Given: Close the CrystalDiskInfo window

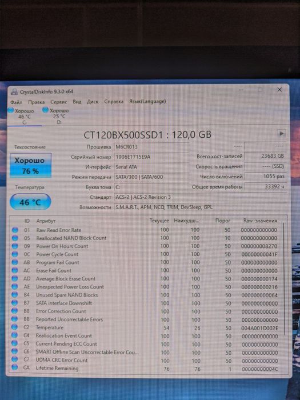Looking at the screenshot, I should click(x=279, y=90).
